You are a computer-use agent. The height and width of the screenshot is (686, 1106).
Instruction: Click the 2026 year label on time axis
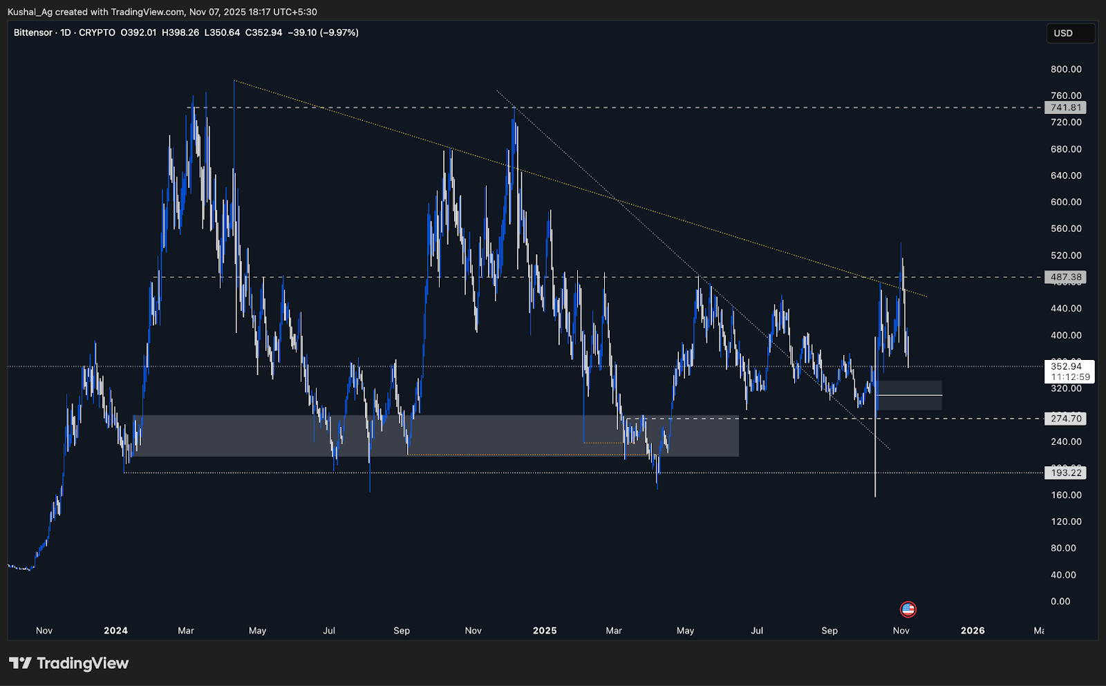pos(973,630)
